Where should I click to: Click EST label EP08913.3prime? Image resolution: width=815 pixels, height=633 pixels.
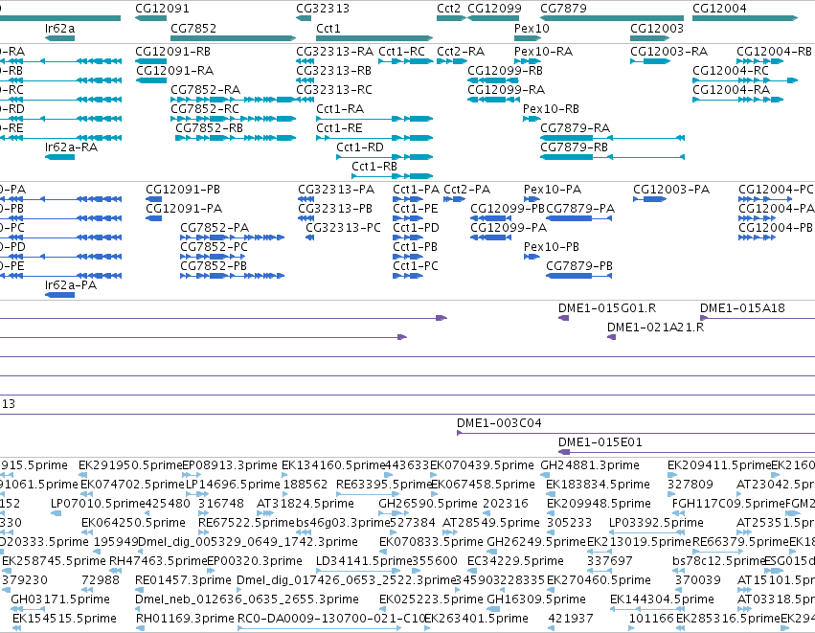pos(229,465)
